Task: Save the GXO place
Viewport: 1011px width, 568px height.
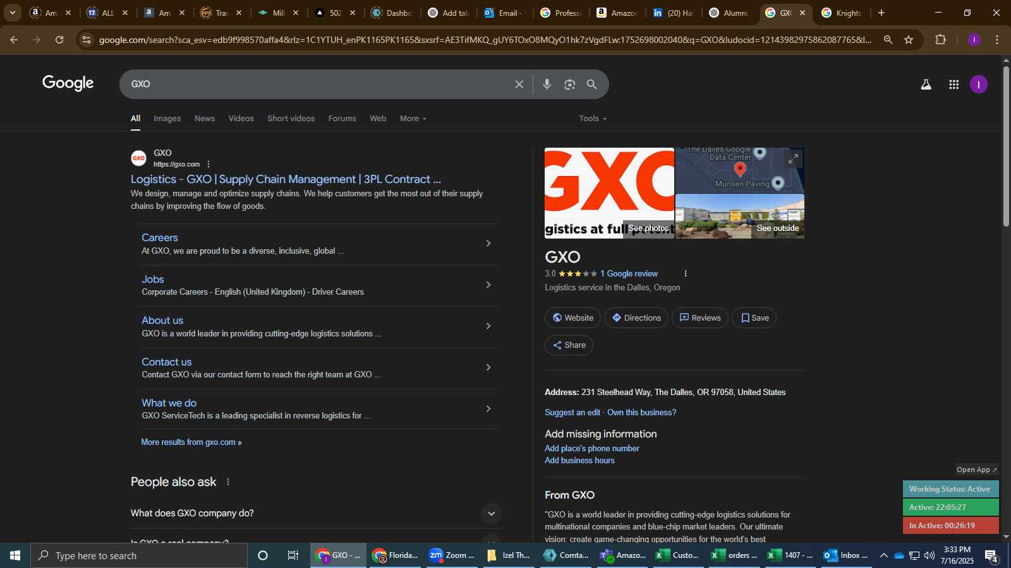Action: pos(754,318)
